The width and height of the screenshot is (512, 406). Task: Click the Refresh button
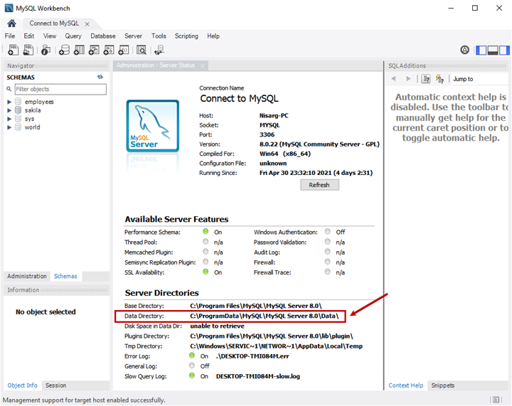(x=319, y=185)
